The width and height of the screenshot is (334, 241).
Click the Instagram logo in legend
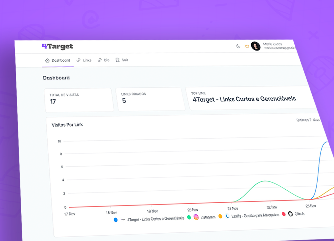click(196, 217)
